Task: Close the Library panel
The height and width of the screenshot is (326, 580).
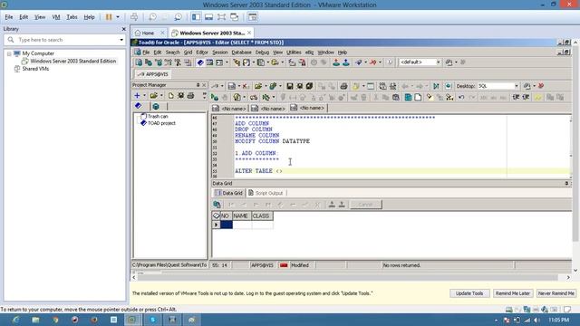Action: tap(123, 29)
